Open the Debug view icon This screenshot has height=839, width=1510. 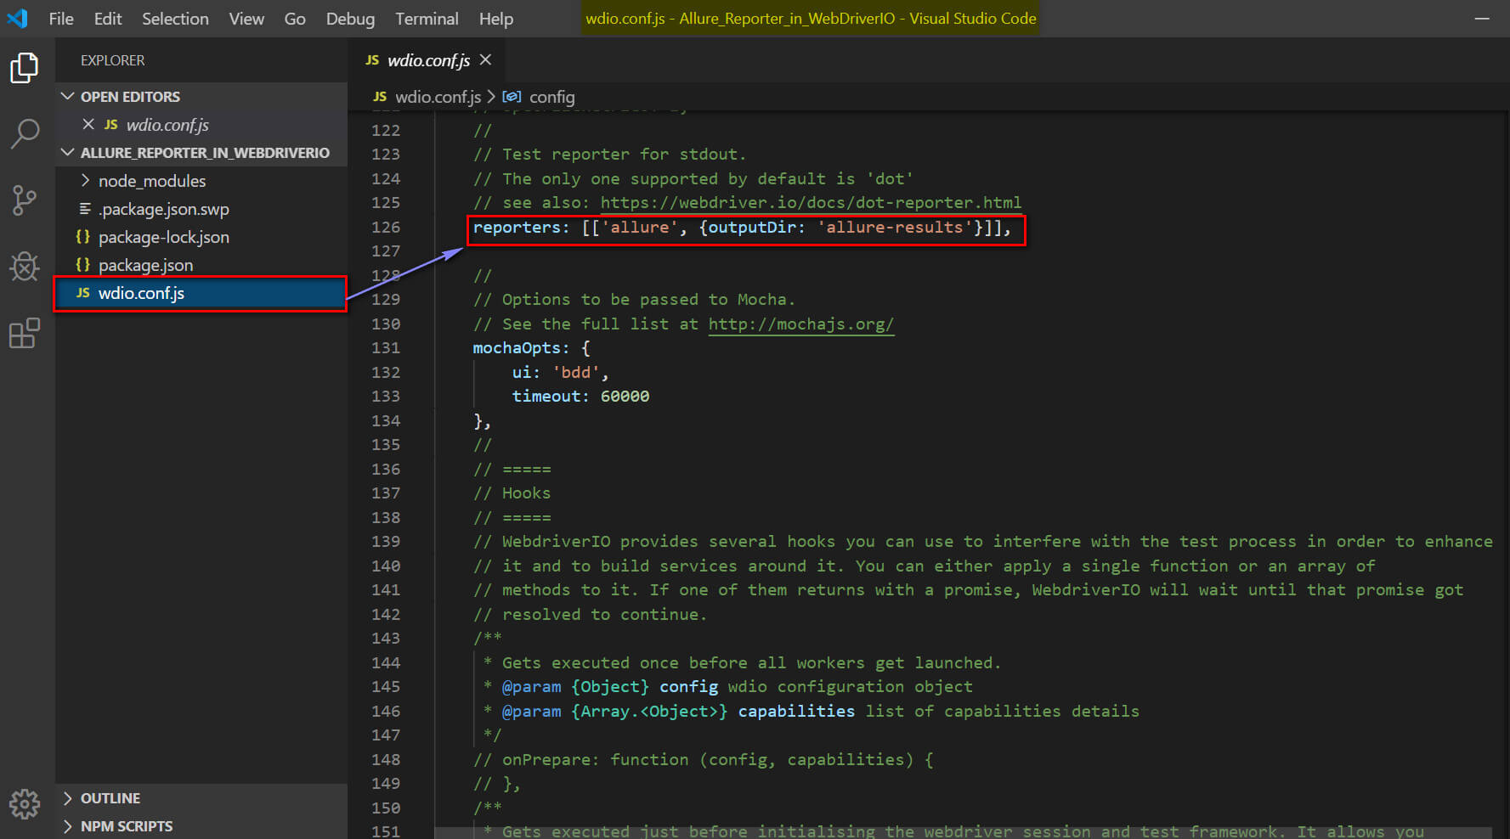(x=25, y=267)
